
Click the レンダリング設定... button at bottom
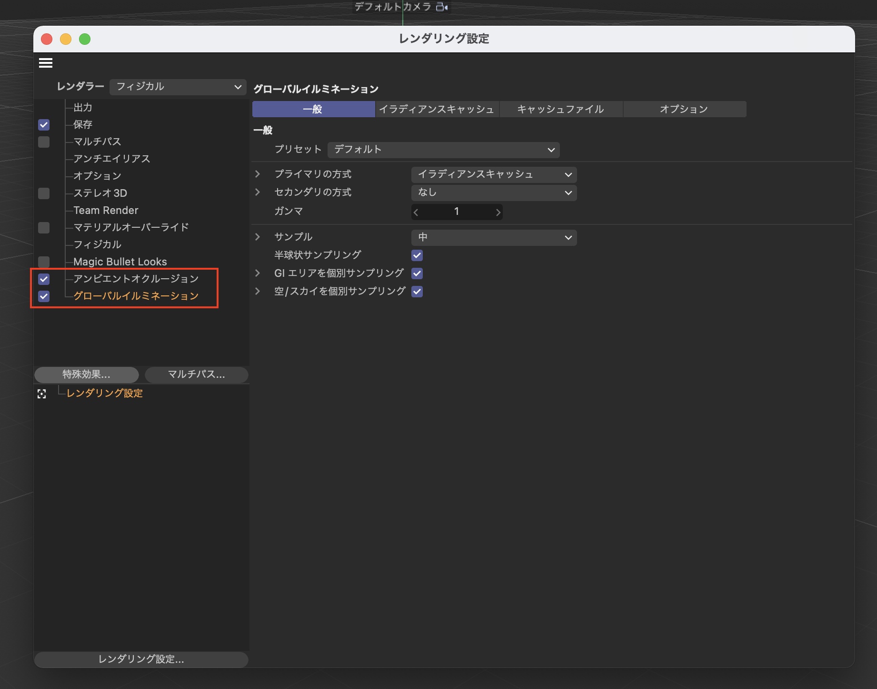141,659
